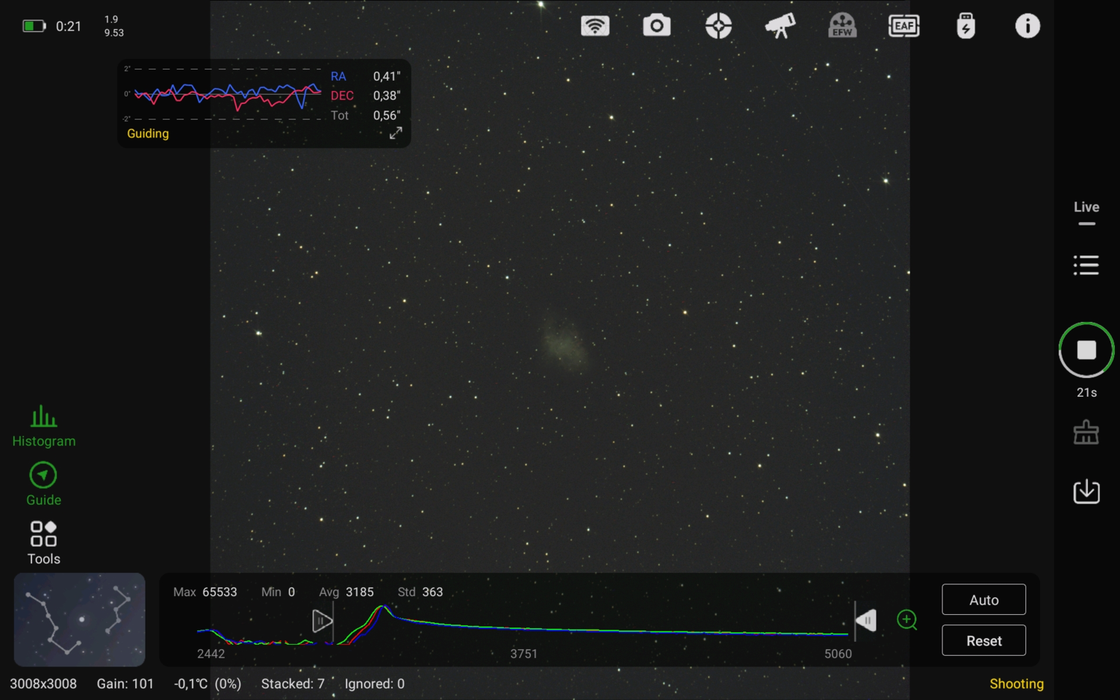Click the Auto histogram stretch button
Viewport: 1120px width, 700px height.
tap(984, 600)
